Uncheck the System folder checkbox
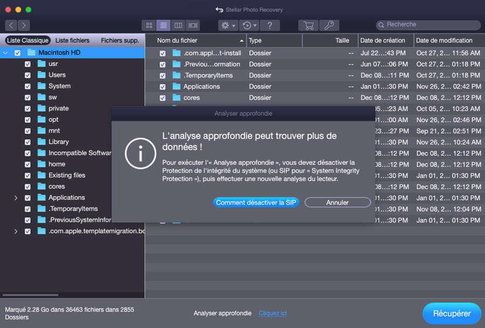 coord(27,86)
